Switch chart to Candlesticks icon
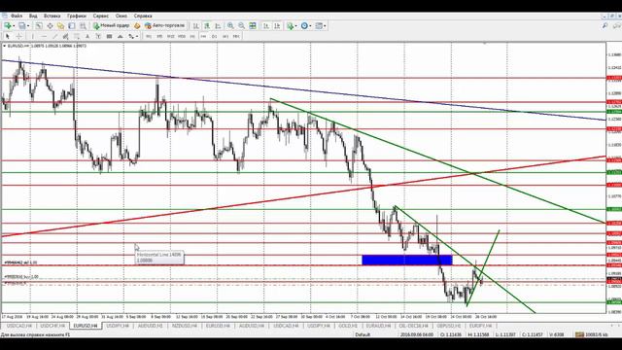Viewport: 622px width, 350px height. [207, 26]
